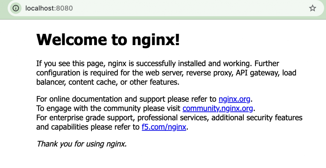
Task: Bookmark this page with the star icon
Action: tap(313, 8)
